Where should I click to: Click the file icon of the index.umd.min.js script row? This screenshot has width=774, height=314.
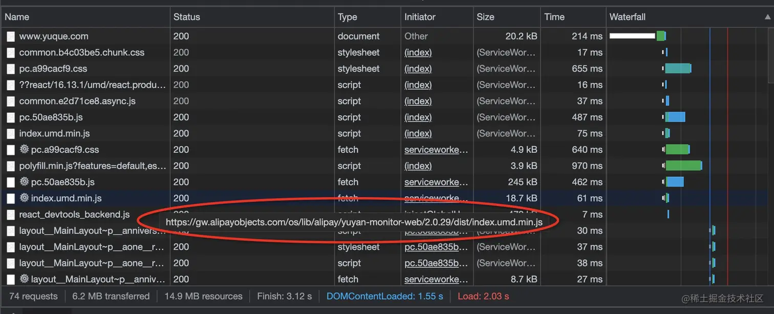(11, 133)
